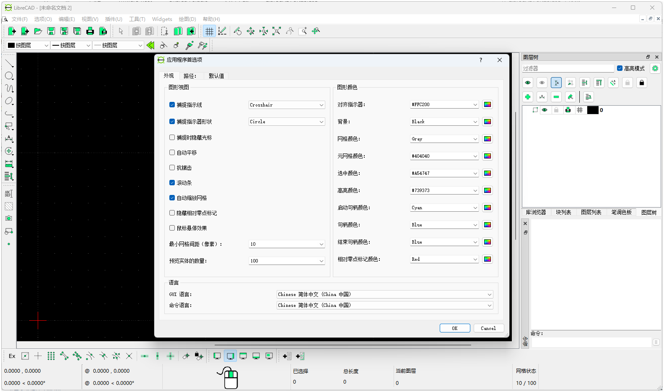Viewport: 664px width, 392px height.
Task: Select the Insert Image camera tool
Action: 9,218
